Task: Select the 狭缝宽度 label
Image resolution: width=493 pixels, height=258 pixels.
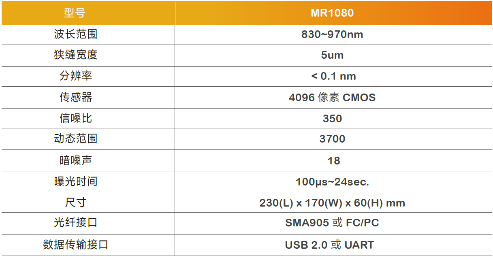Action: (x=76, y=55)
